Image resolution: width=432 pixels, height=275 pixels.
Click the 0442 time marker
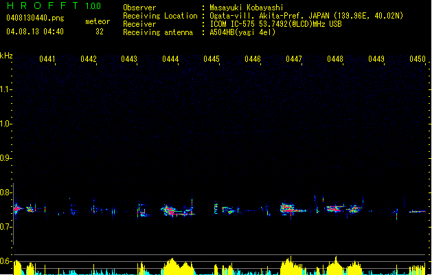coord(89,59)
